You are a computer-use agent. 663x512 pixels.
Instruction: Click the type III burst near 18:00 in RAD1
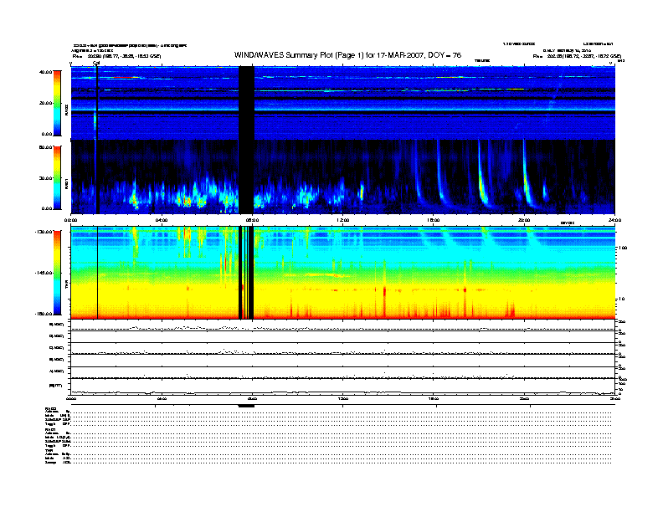481,177
